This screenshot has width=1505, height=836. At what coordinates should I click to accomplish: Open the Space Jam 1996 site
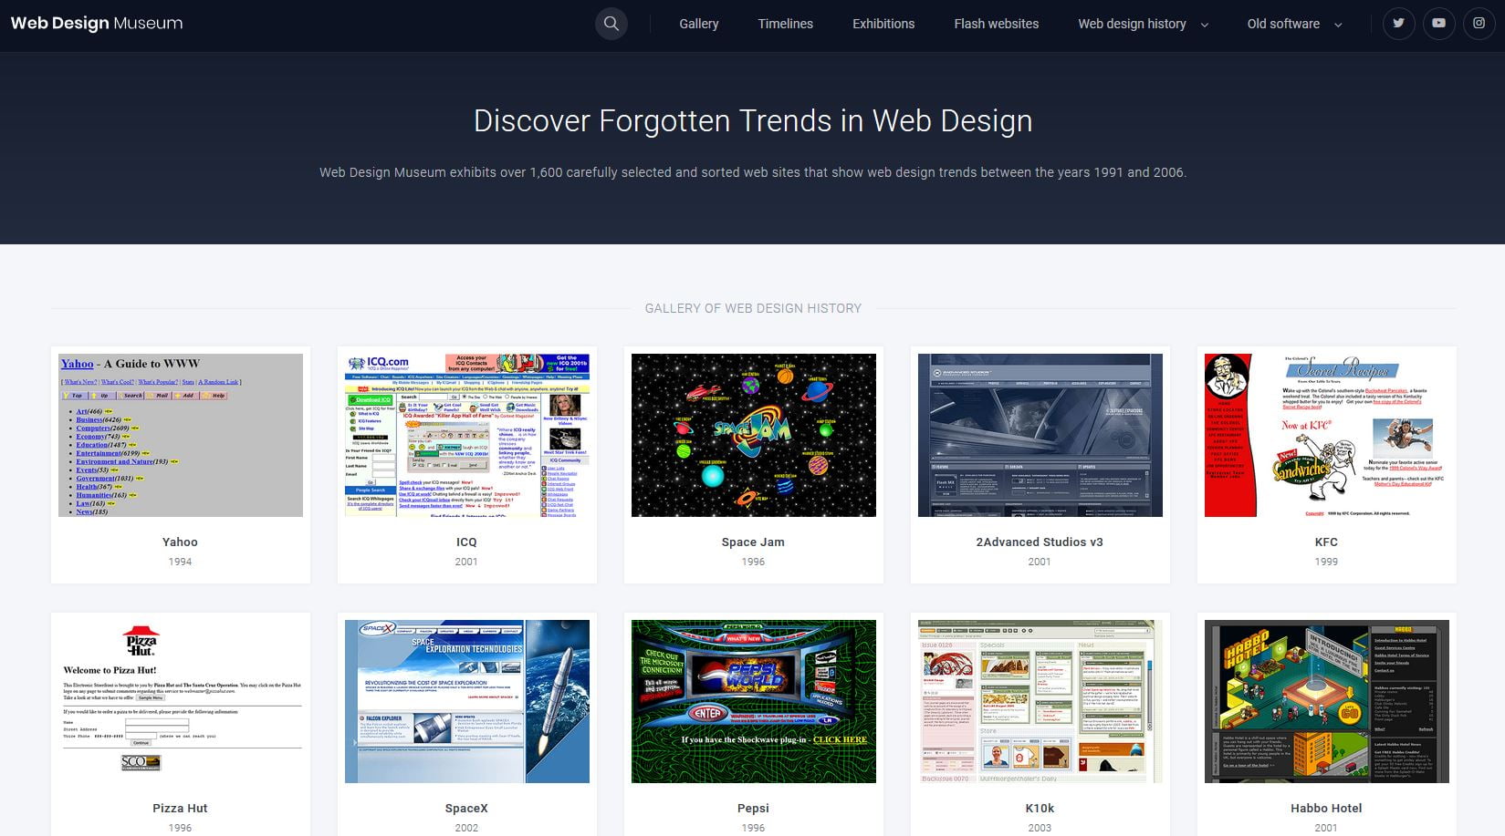point(752,435)
